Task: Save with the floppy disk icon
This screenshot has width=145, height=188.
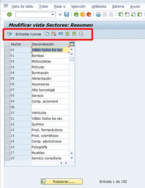Action: (x=67, y=14)
